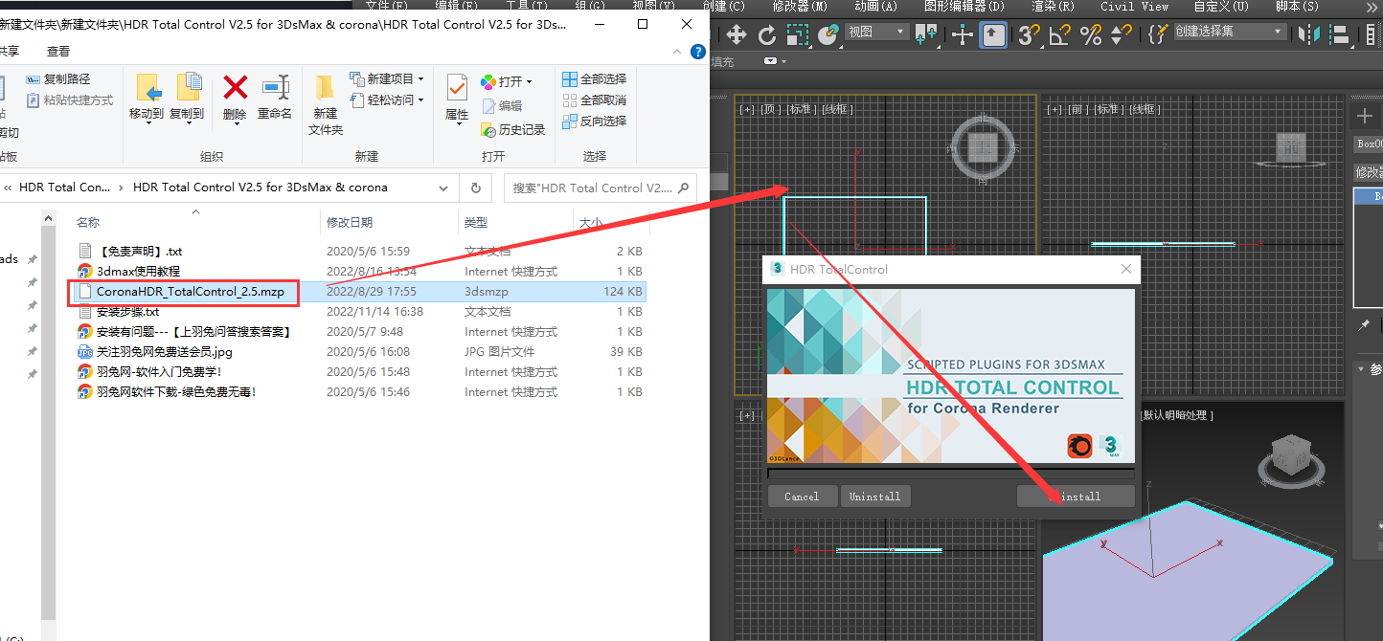Click 复制路径 (Copy path) in ribbon
The width and height of the screenshot is (1383, 641).
57,79
